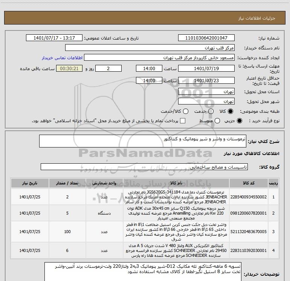This screenshot has width=290, height=281.
Task: Click the ADK pneumatic valve item name
Action: [176, 213]
